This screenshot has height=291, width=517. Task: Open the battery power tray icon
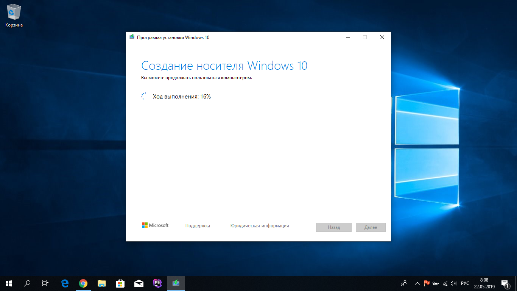coord(436,283)
